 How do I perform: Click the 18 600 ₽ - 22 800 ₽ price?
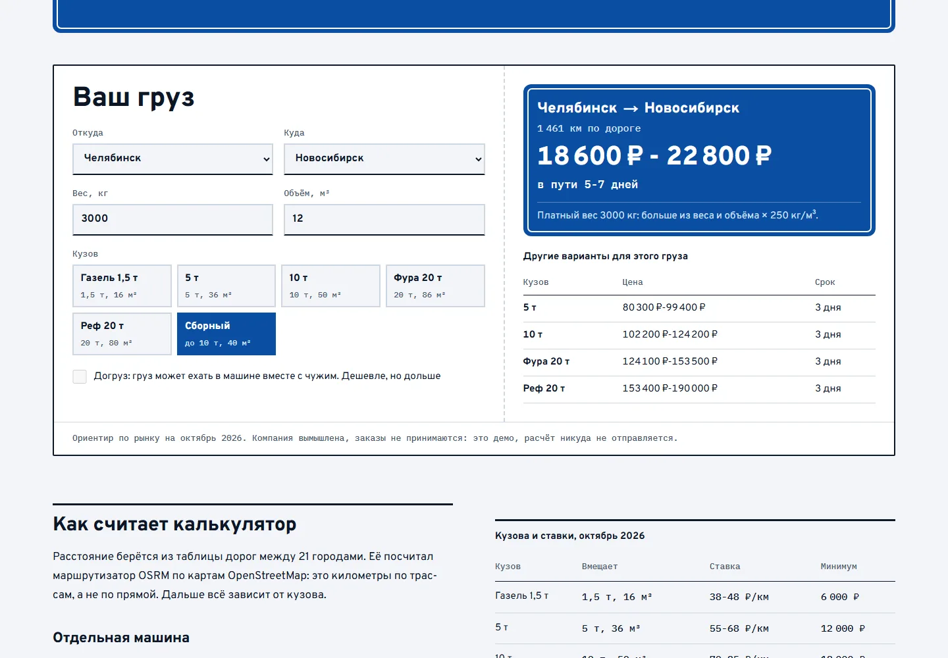point(654,156)
